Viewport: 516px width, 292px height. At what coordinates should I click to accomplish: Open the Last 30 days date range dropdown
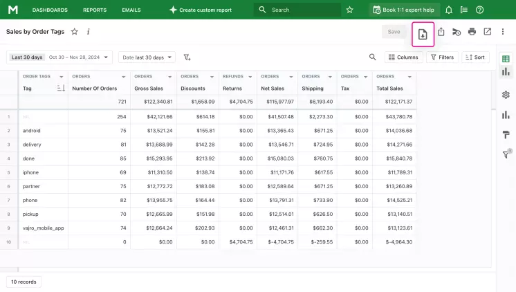(x=59, y=57)
